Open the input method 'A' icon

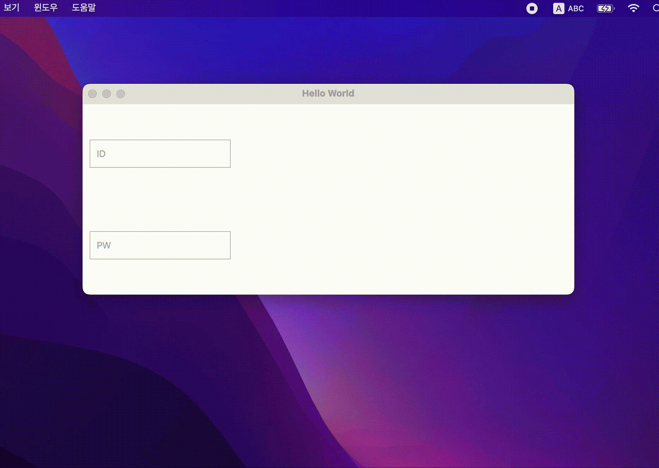[x=559, y=8]
